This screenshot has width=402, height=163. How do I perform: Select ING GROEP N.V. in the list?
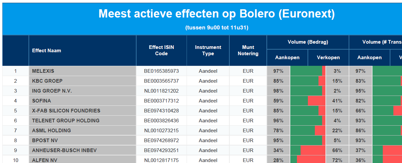52,91
